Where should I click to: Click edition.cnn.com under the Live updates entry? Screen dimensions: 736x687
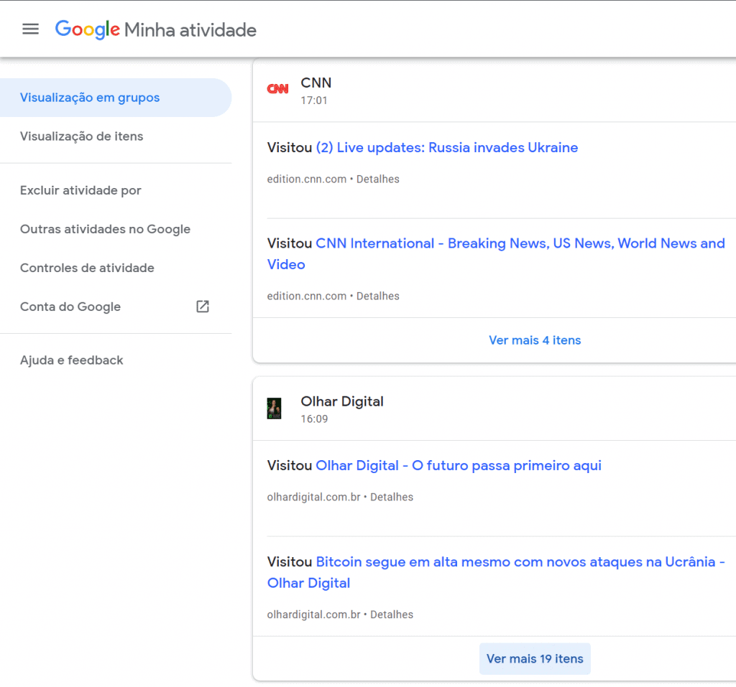306,179
